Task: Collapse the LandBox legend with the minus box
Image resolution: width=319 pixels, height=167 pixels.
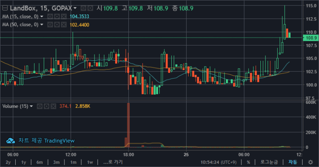Action: point(5,8)
